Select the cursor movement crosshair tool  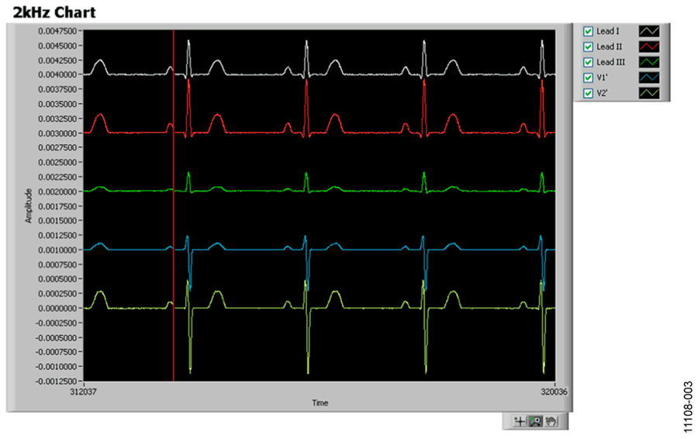(x=520, y=421)
